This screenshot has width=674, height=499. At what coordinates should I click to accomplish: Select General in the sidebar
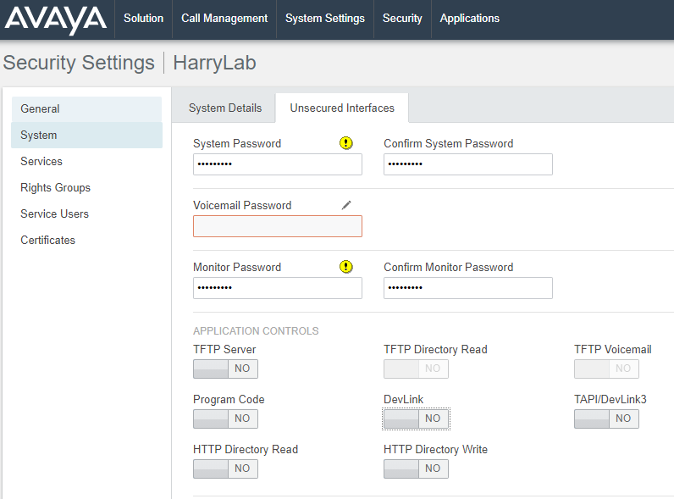(87, 108)
